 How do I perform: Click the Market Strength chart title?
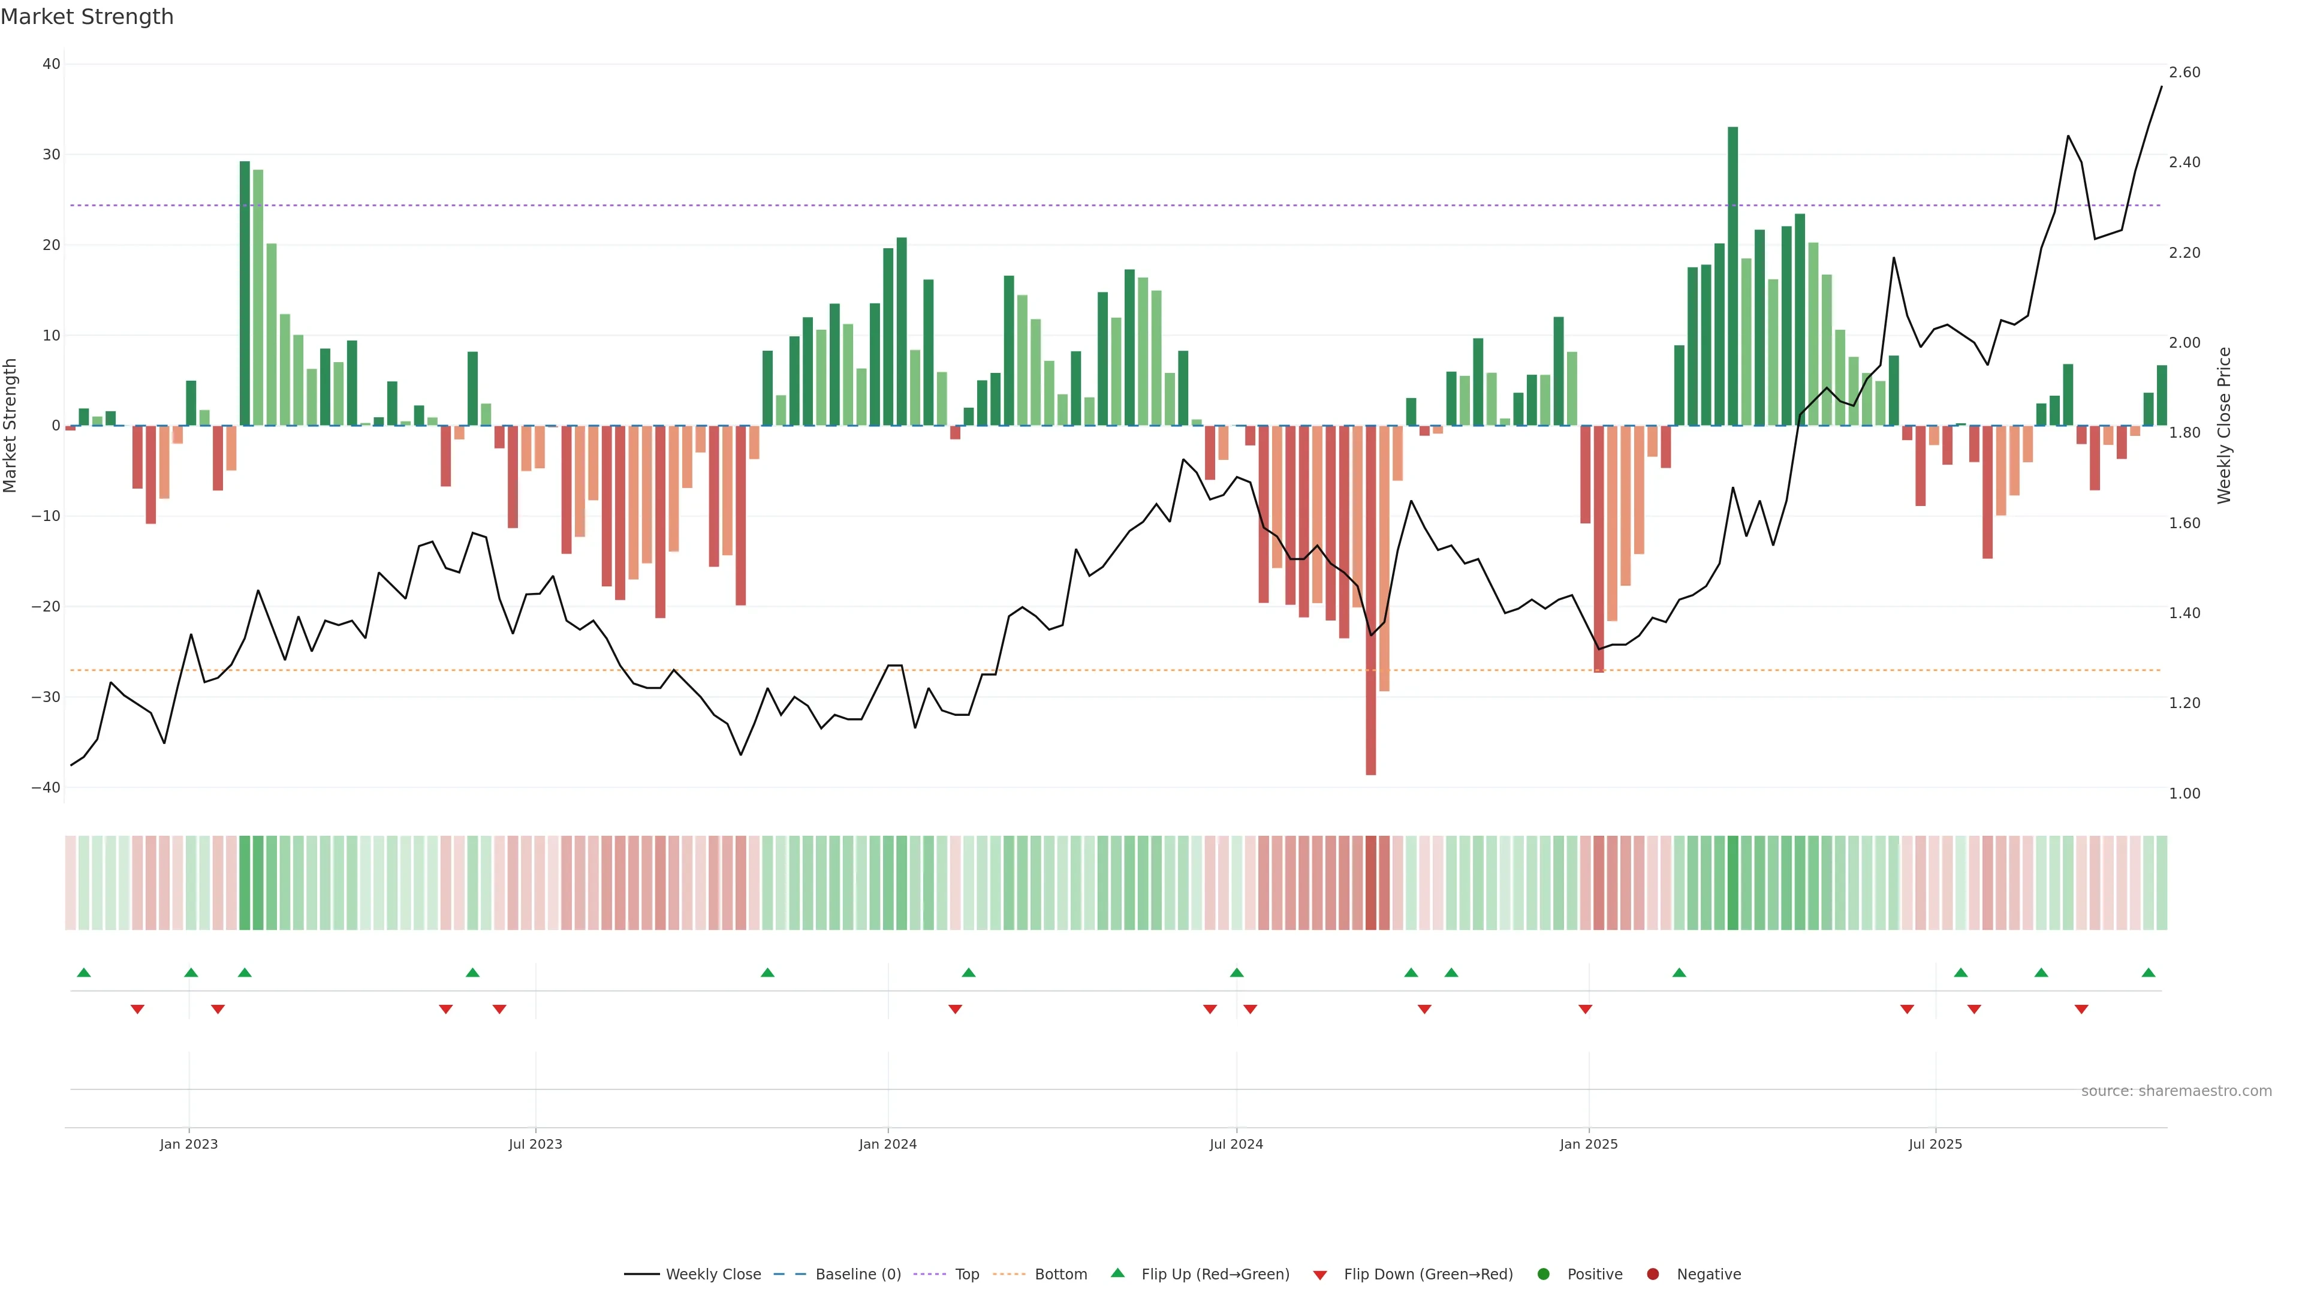[87, 17]
